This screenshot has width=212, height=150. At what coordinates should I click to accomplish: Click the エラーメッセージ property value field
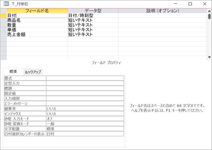click(x=85, y=103)
